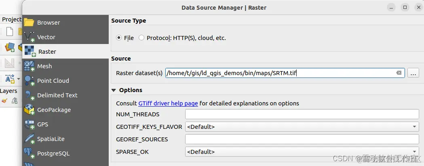Image resolution: width=424 pixels, height=166 pixels.
Task: Expand the SPARSE_OK combo box
Action: coord(302,152)
